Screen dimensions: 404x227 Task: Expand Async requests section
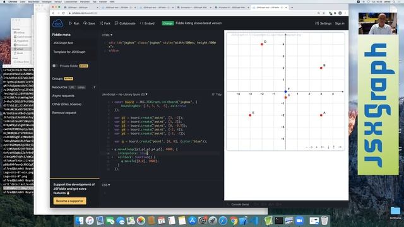[x=63, y=95]
